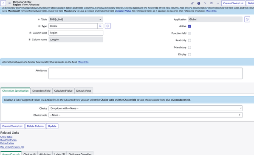254x155 pixels.
Task: Open the personalize form settings icon
Action: click(212, 3)
